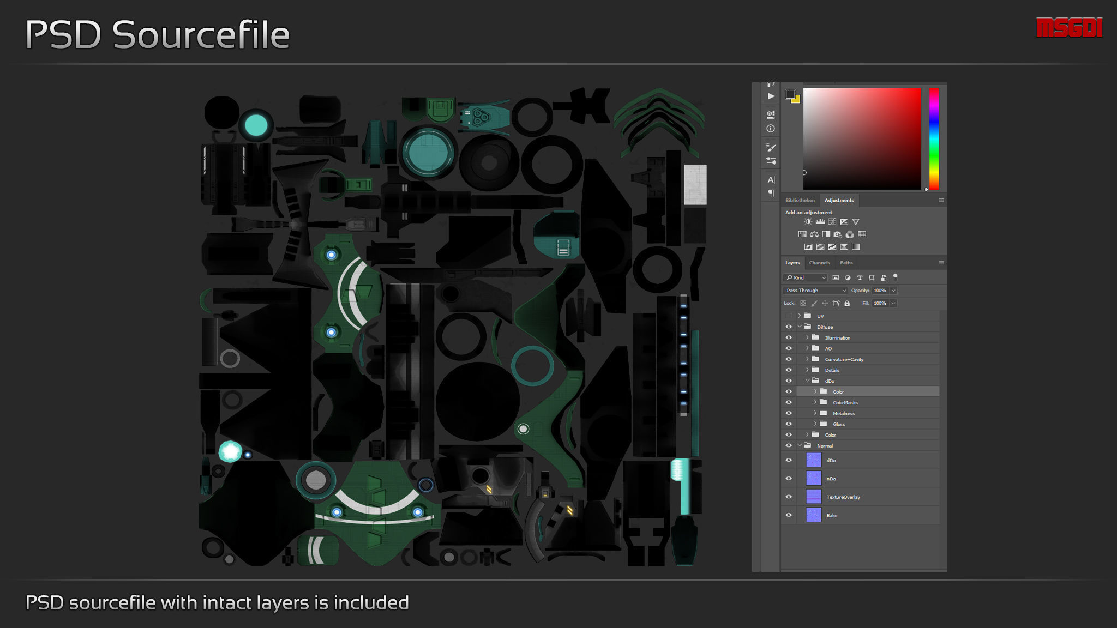This screenshot has width=1117, height=628.
Task: Click the foreground color swatch
Action: [790, 94]
